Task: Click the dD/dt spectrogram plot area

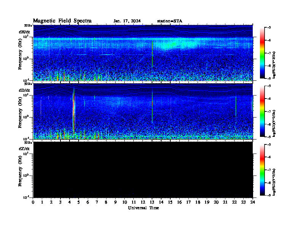Action: (x=143, y=111)
